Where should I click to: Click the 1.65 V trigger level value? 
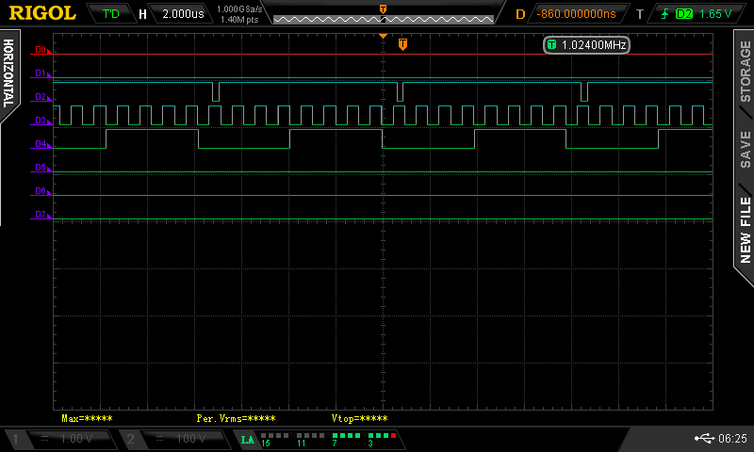715,14
